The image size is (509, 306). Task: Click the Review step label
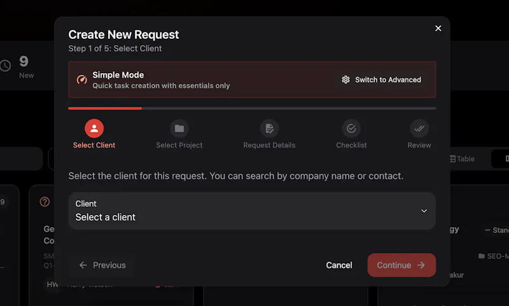point(419,146)
